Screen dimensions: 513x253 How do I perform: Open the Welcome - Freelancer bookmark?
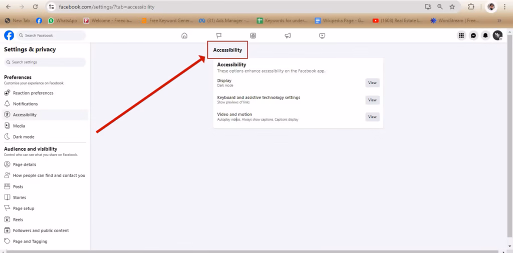pyautogui.click(x=109, y=20)
